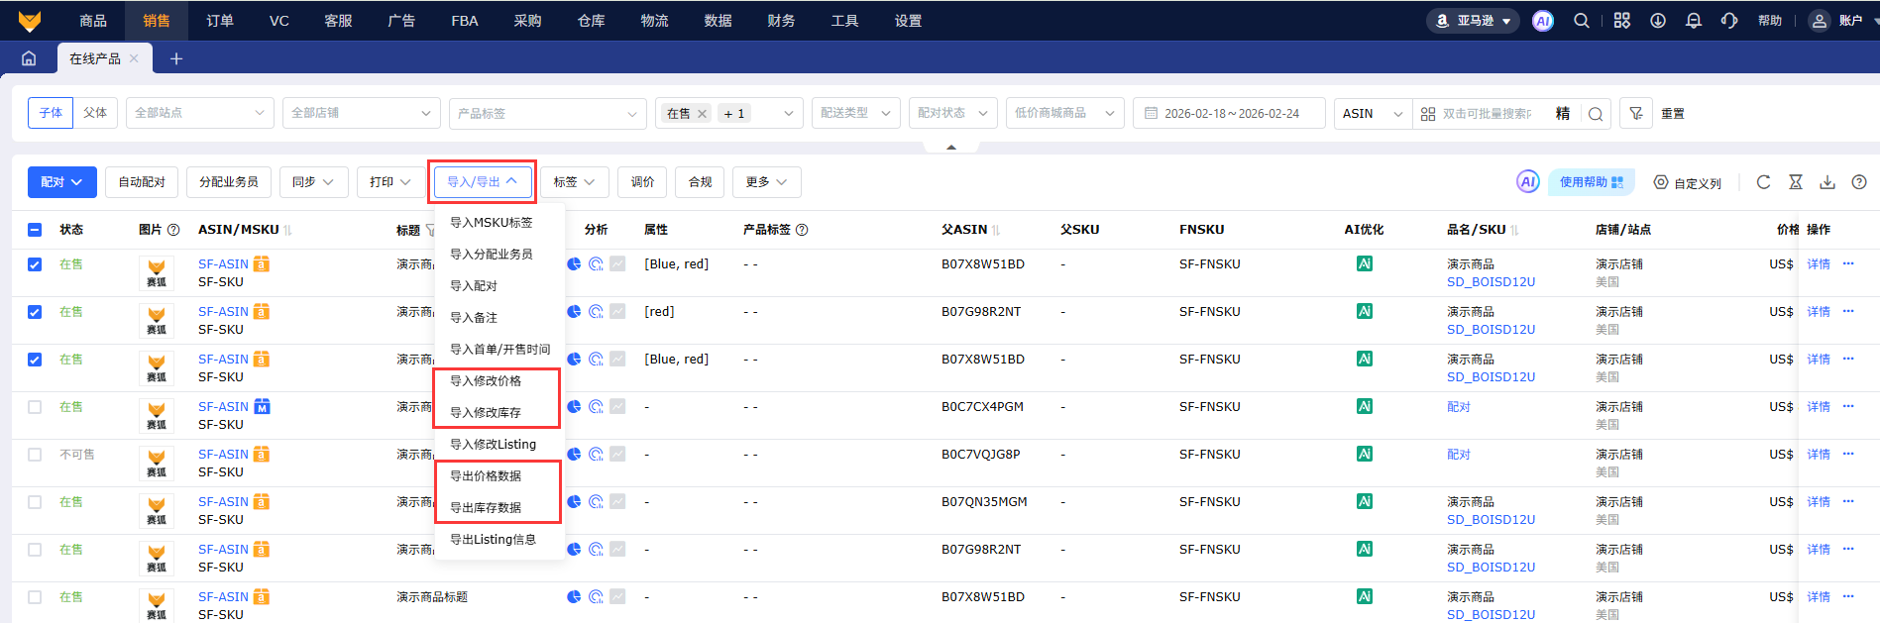Add a new tab with plus icon
This screenshot has width=1880, height=623.
[x=176, y=58]
